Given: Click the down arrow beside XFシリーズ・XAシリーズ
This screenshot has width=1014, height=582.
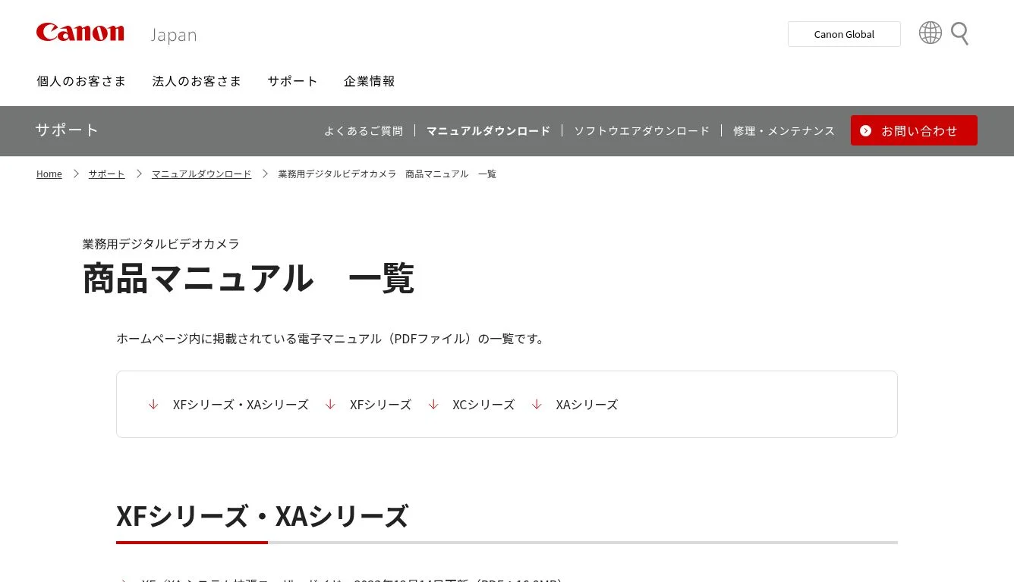Looking at the screenshot, I should point(153,405).
